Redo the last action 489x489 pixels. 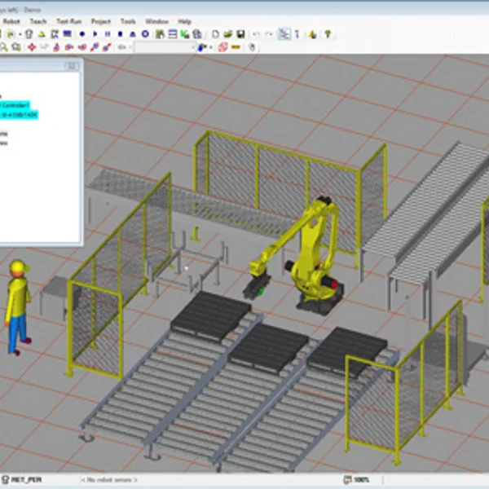click(269, 34)
